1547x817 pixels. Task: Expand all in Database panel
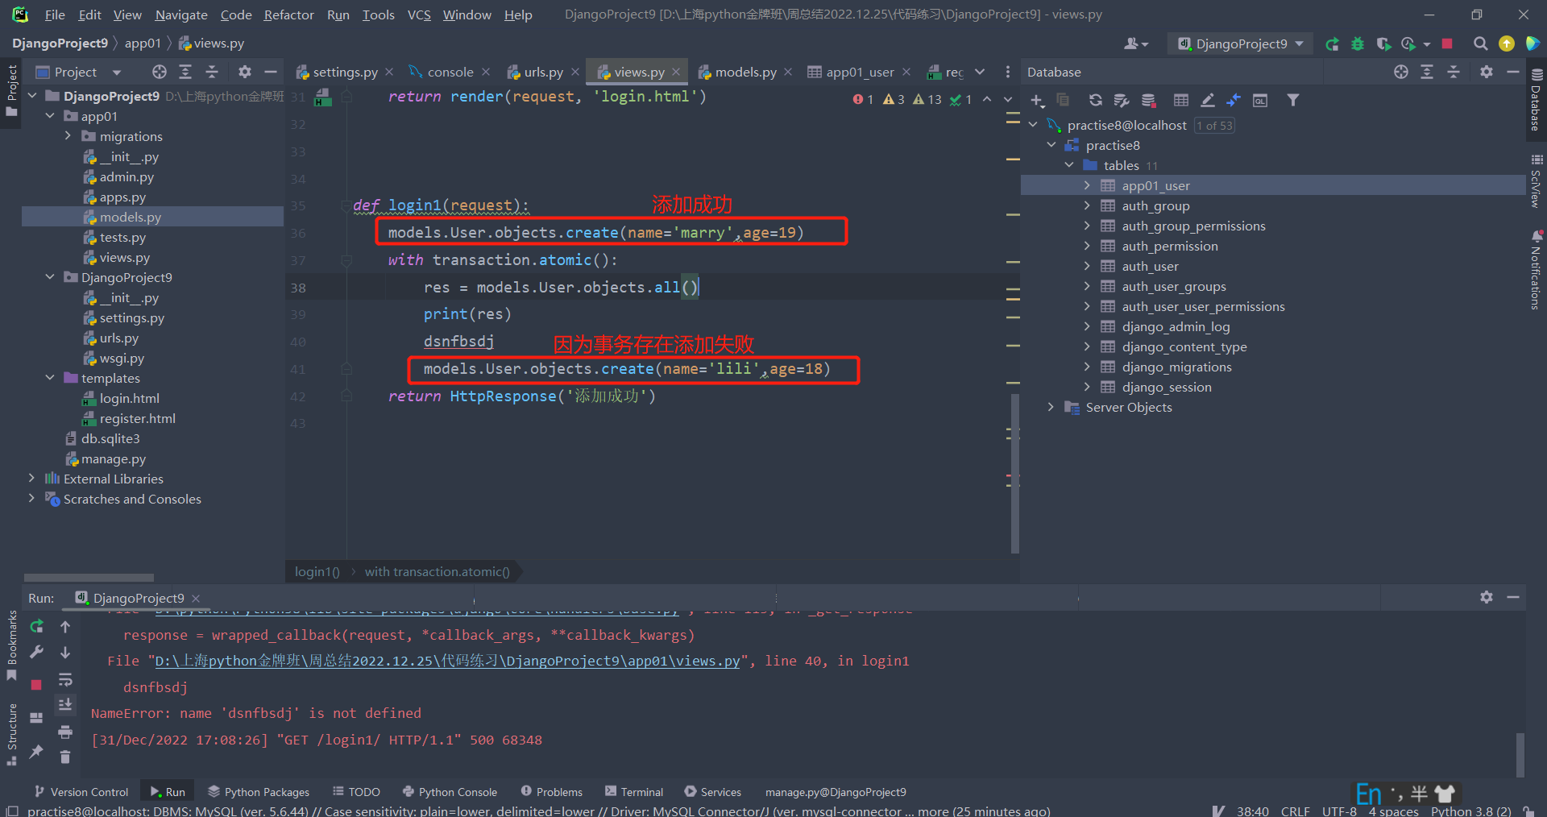click(x=1427, y=72)
